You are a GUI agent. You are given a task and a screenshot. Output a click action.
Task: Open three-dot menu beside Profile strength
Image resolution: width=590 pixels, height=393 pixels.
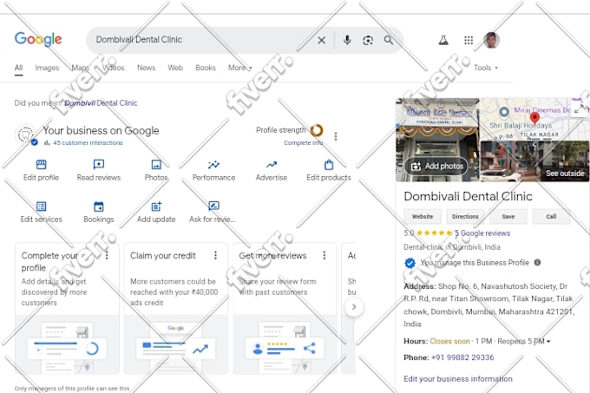(336, 136)
